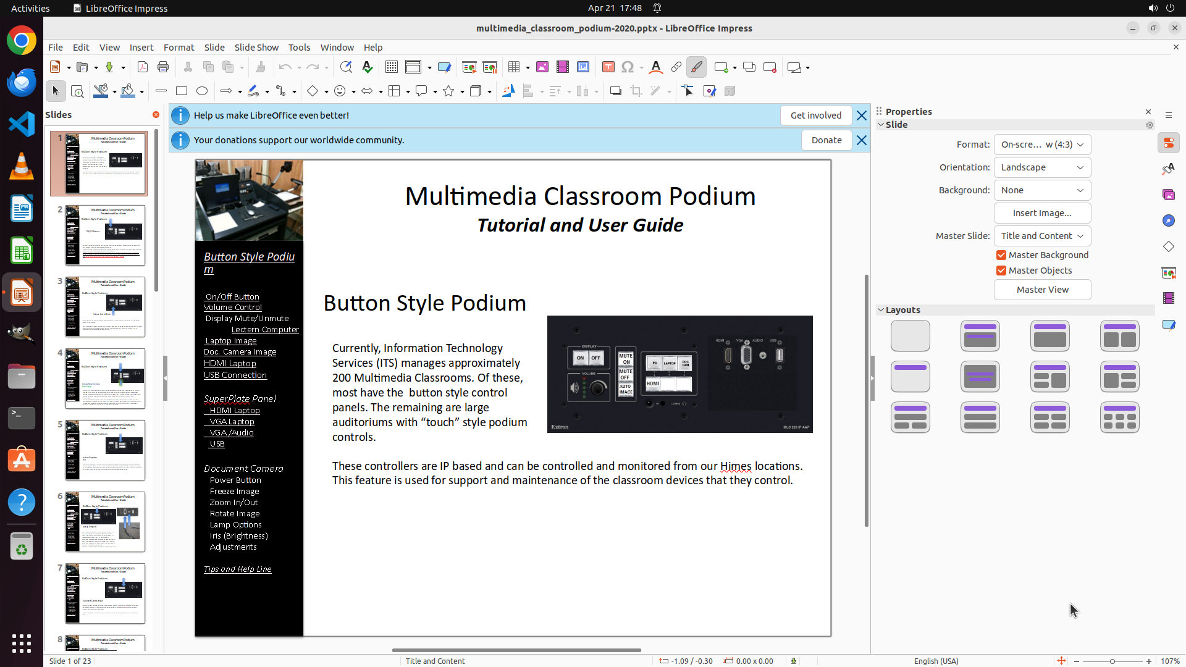This screenshot has height=667, width=1186.
Task: Insert a text box from toolbar
Action: pyautogui.click(x=608, y=67)
